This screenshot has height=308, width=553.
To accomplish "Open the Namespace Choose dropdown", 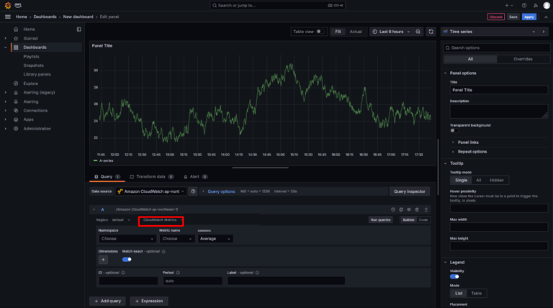I will tap(127, 239).
